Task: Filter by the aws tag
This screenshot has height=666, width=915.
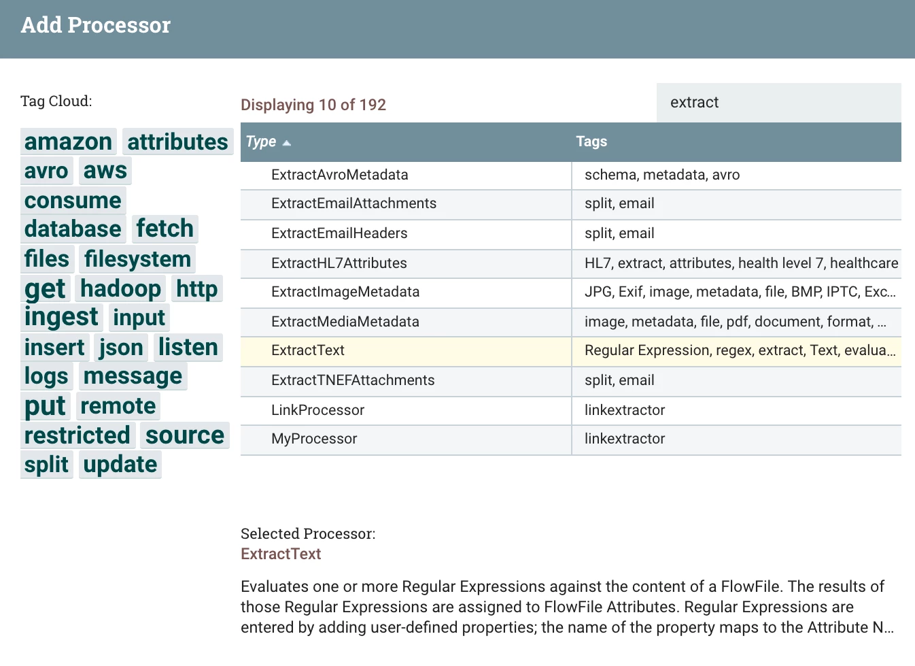Action: 105,171
